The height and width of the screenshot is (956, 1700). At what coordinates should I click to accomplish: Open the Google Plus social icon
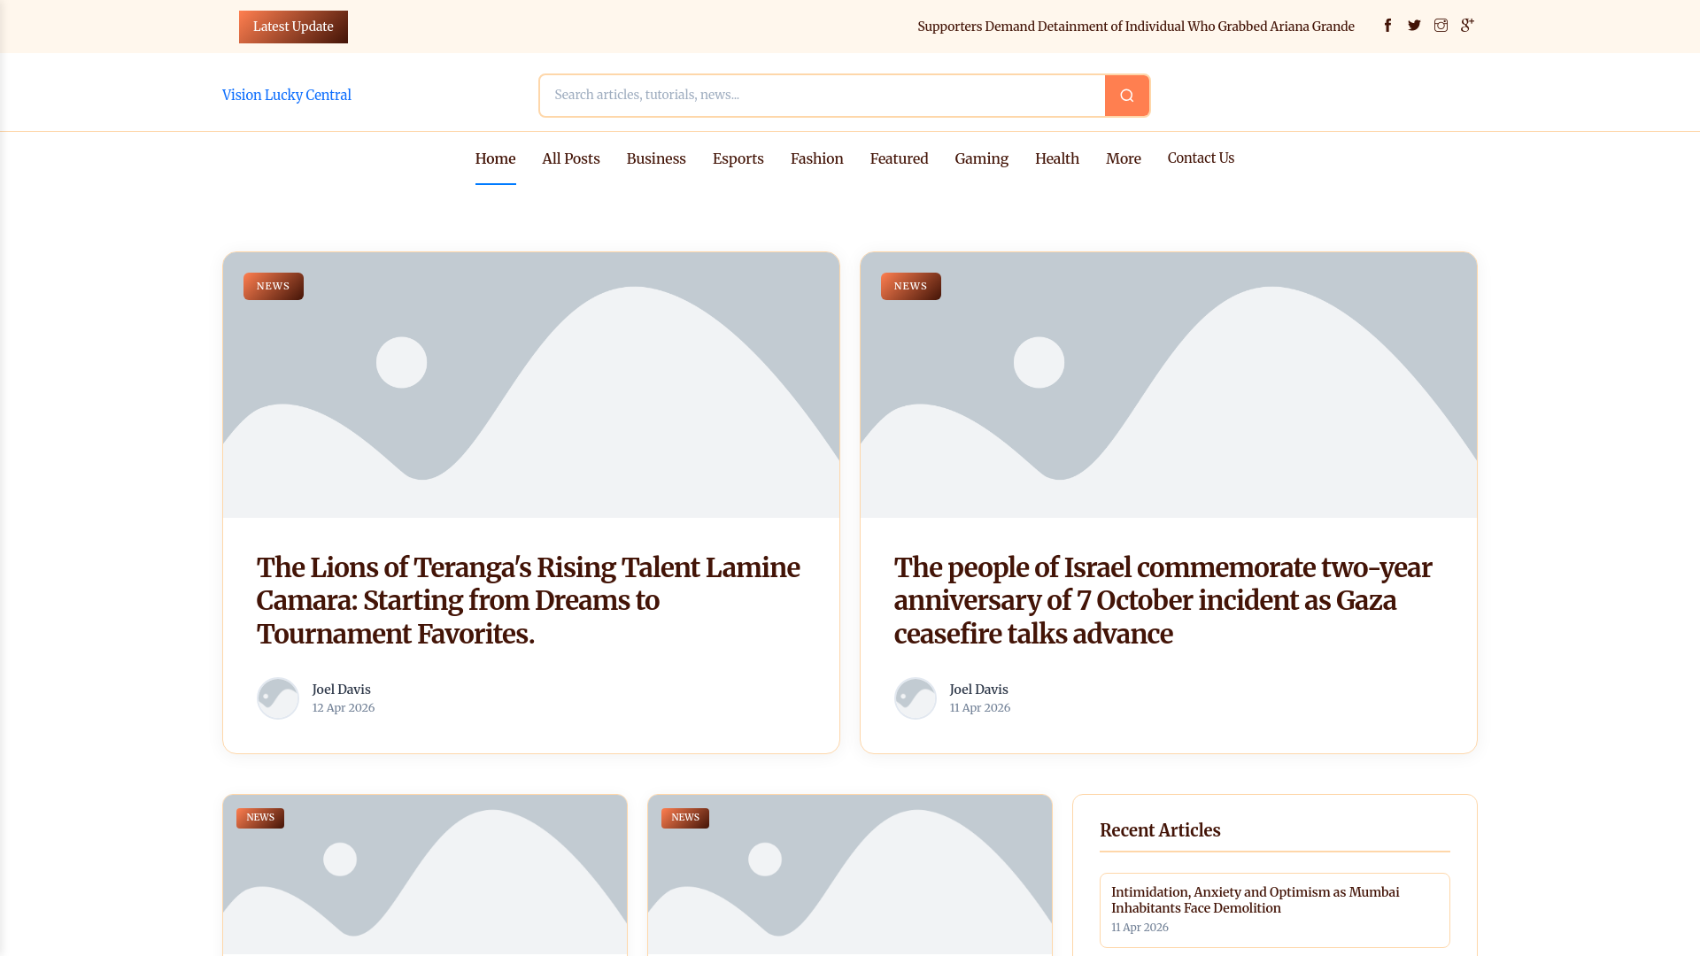1467,26
